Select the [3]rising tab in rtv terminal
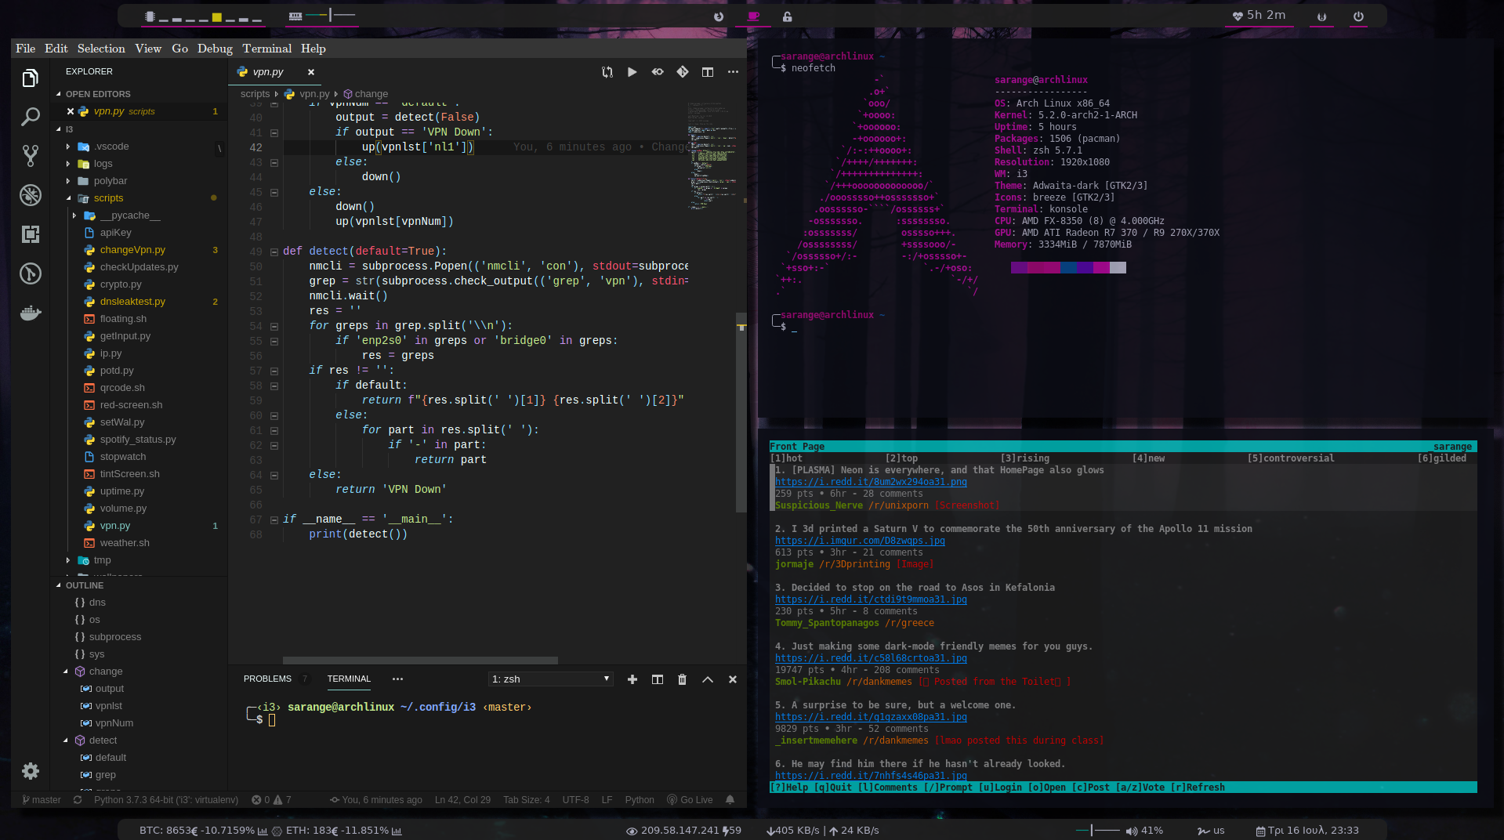Image resolution: width=1504 pixels, height=840 pixels. (x=1024, y=458)
